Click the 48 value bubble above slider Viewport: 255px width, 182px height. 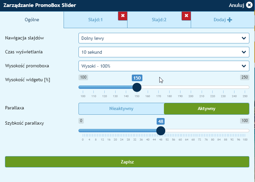pyautogui.click(x=161, y=121)
